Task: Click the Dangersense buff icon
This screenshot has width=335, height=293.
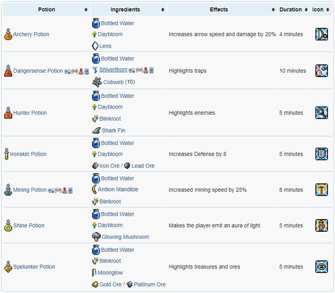Action: pyautogui.click(x=321, y=71)
